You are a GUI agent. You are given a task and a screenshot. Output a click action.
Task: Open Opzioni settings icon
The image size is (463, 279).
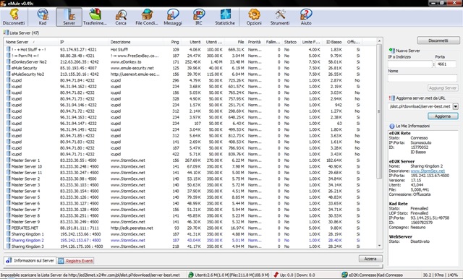tap(254, 17)
